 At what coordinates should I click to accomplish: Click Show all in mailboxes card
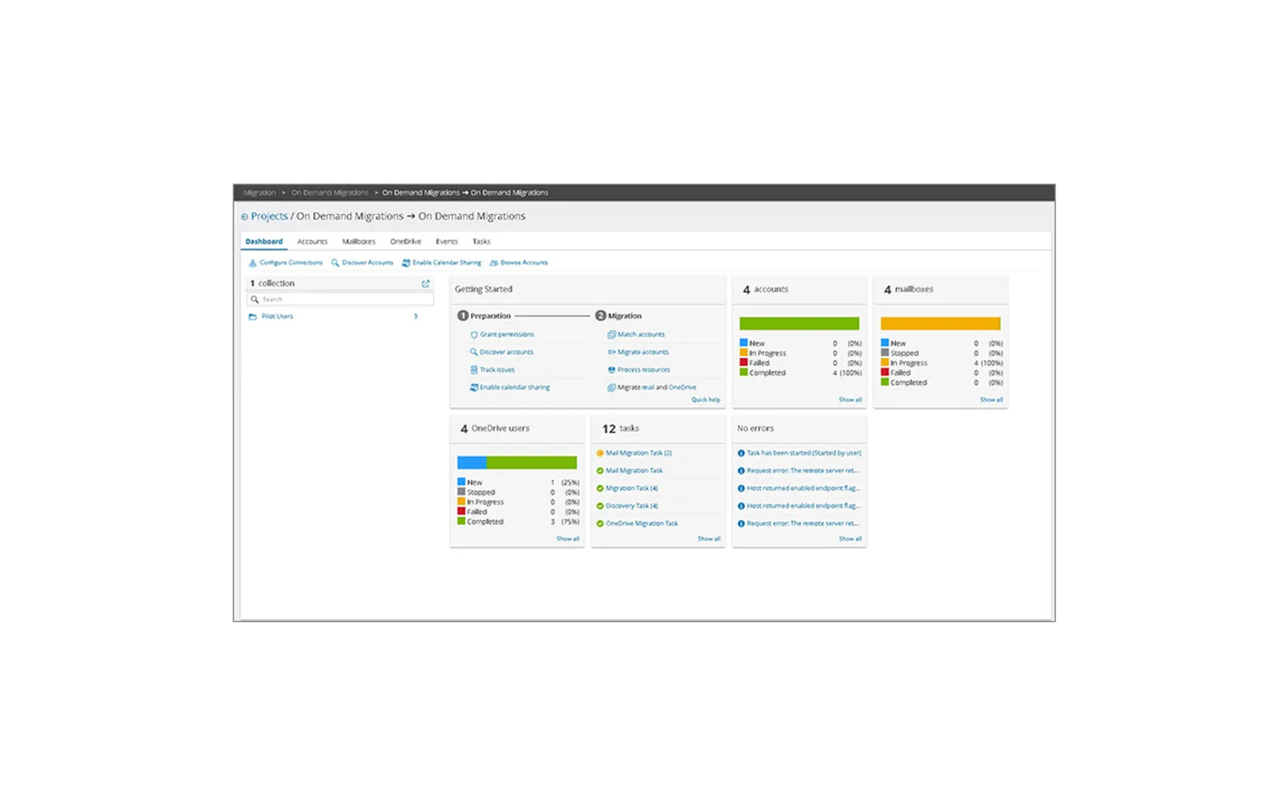click(x=991, y=399)
